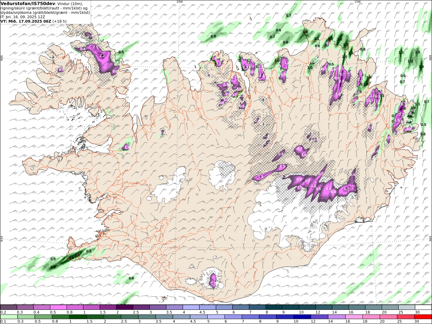
Task: Select the top legend swatch between 0.3 and 0.4
Action: tap(25, 307)
